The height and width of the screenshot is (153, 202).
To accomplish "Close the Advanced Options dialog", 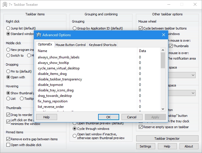I will tap(164, 35).
